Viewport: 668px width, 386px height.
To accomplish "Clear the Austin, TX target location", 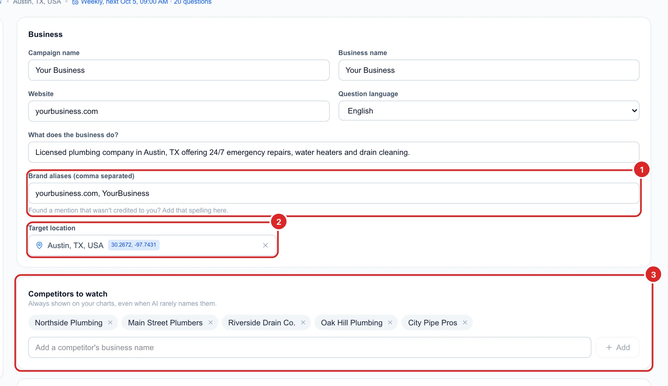I will (265, 245).
